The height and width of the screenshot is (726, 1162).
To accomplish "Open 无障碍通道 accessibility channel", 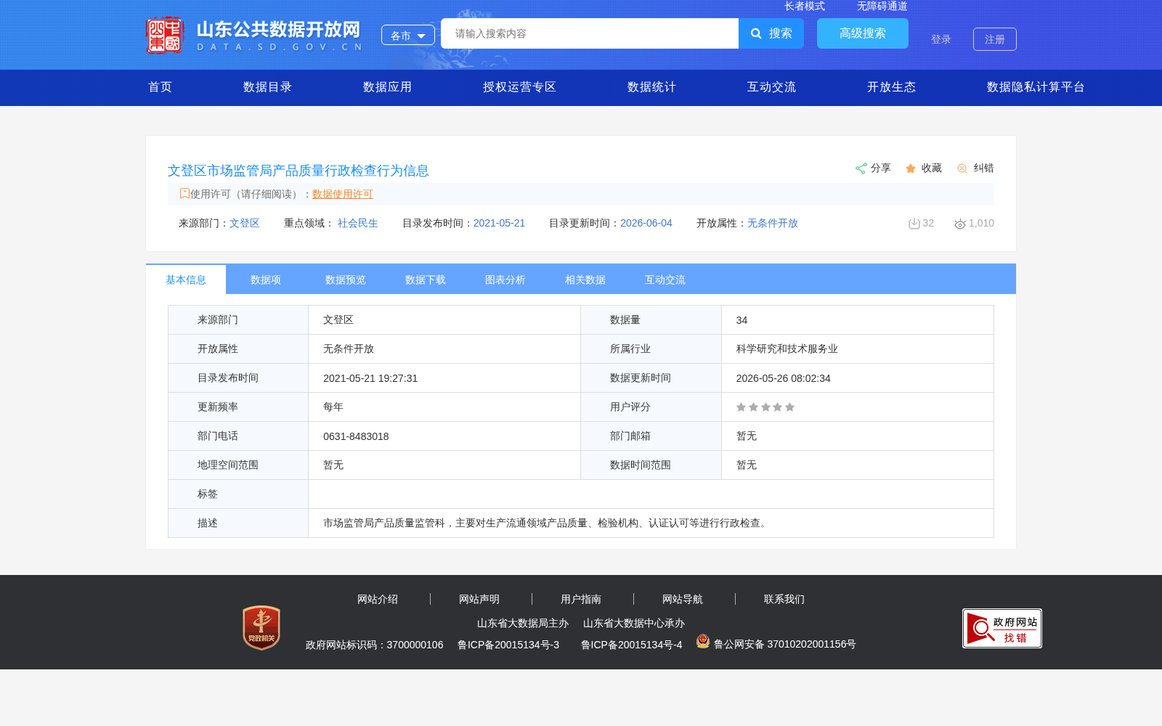I will pos(882,6).
